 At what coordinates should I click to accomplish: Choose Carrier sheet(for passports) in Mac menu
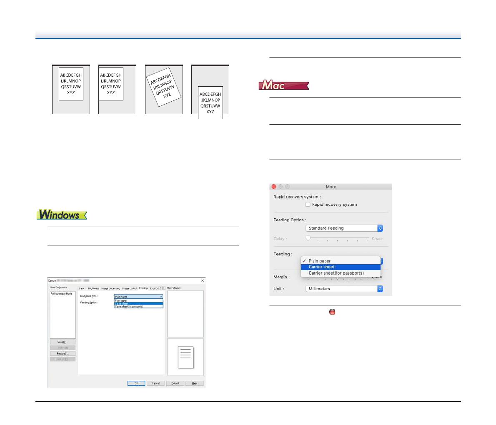(x=336, y=273)
